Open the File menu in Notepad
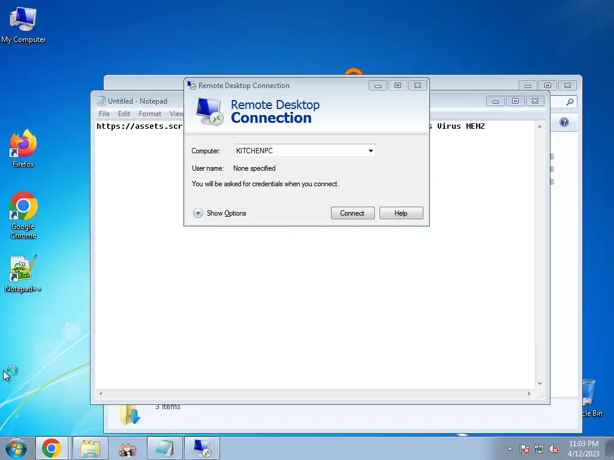The image size is (614, 460). (x=104, y=113)
